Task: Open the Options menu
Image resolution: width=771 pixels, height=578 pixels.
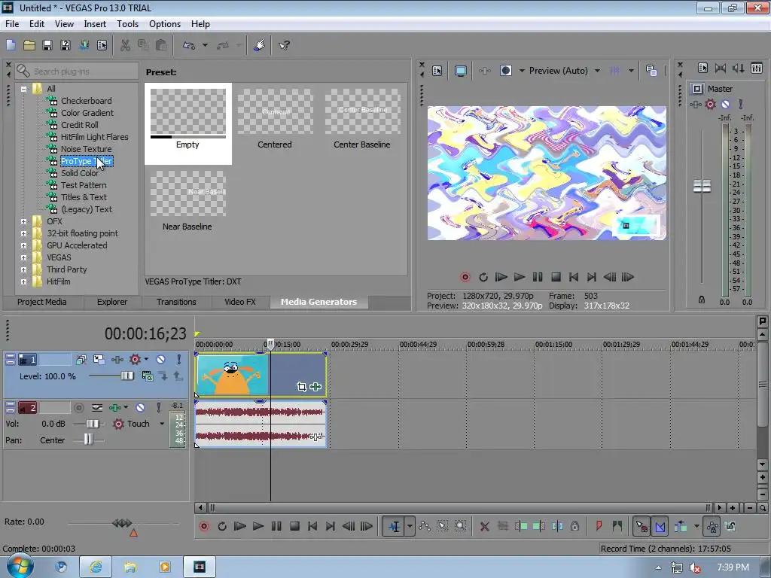Action: coord(165,23)
